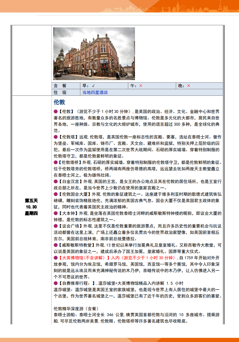Click the 泰晤士游船 paragraph start
239x342 pixels.
coord(65,315)
